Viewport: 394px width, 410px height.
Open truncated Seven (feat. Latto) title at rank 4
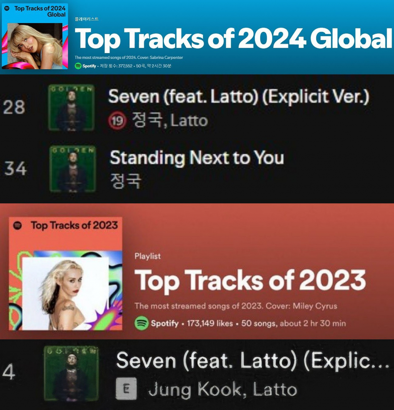click(x=252, y=361)
